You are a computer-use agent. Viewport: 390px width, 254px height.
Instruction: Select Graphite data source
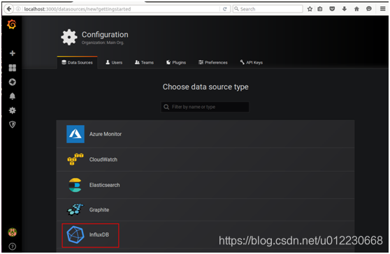tap(205, 210)
